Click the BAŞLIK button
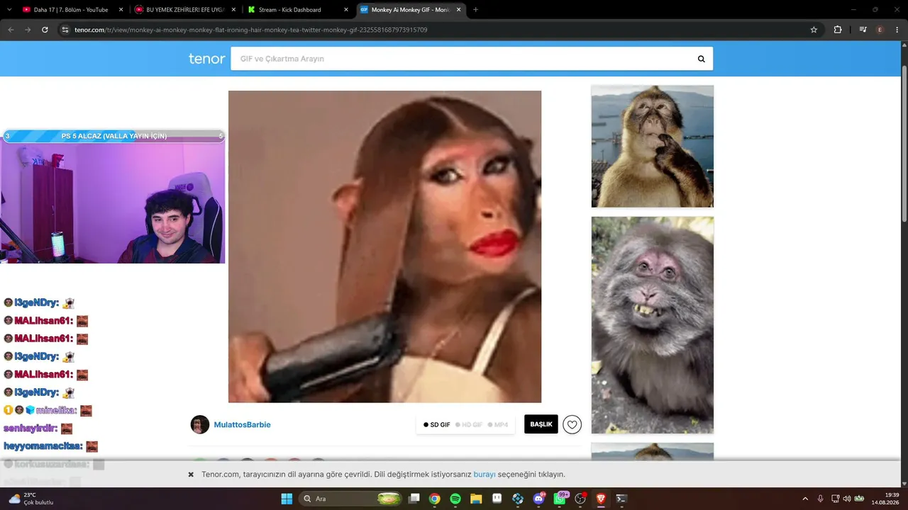This screenshot has width=908, height=510. tap(541, 424)
